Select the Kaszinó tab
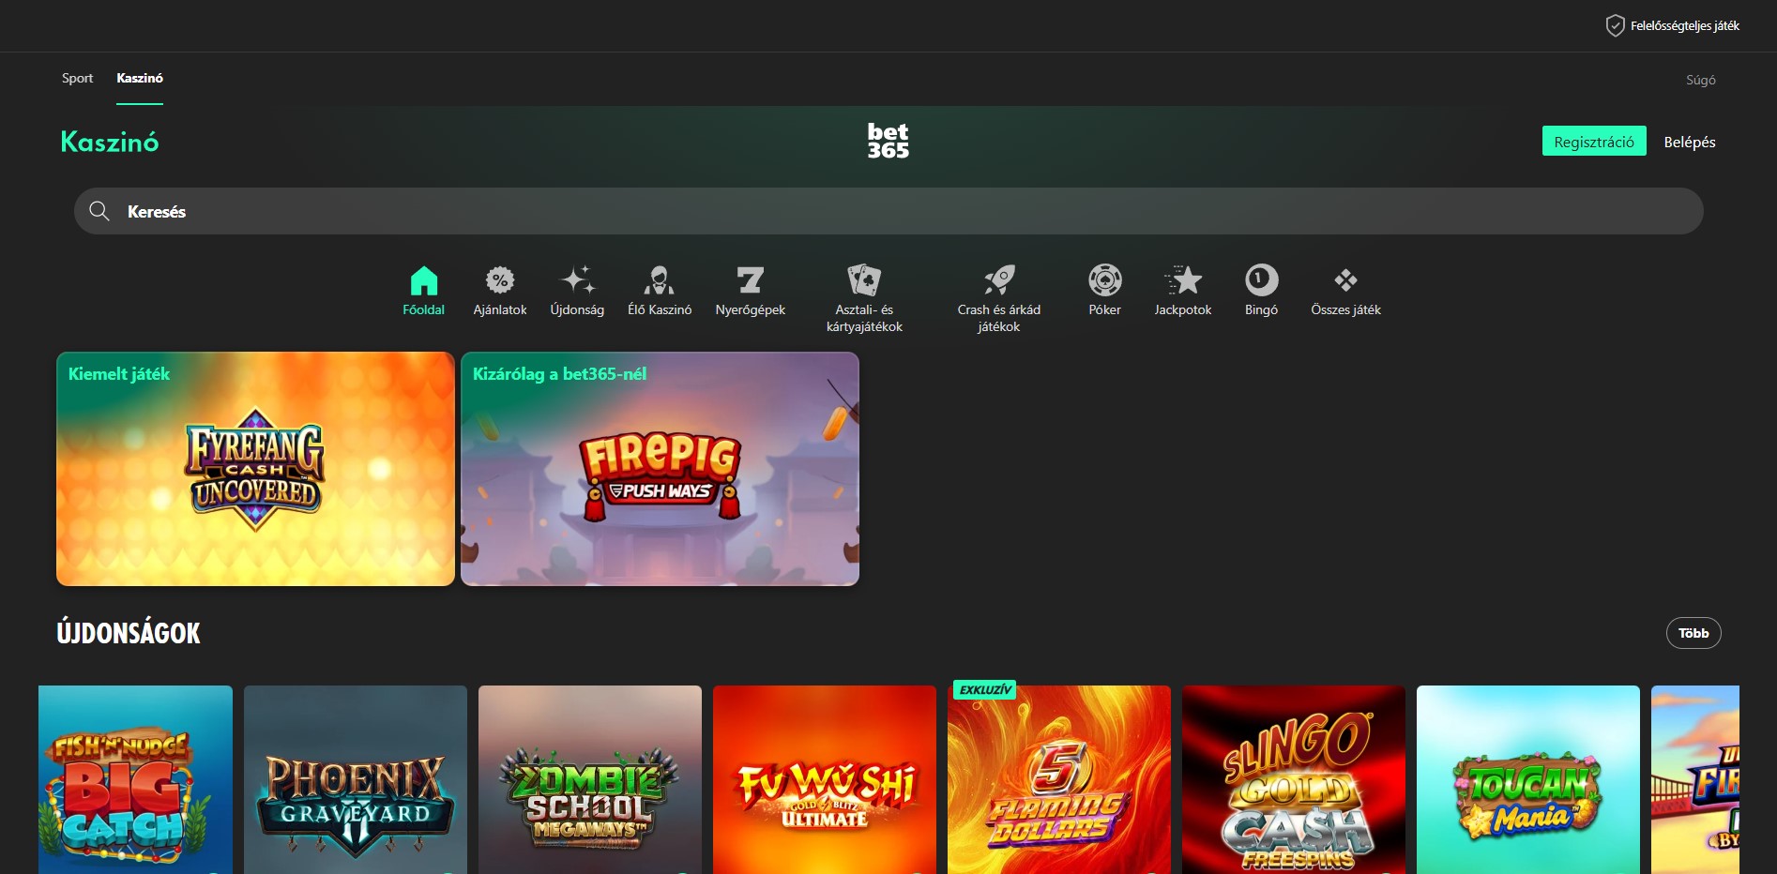 pyautogui.click(x=140, y=78)
